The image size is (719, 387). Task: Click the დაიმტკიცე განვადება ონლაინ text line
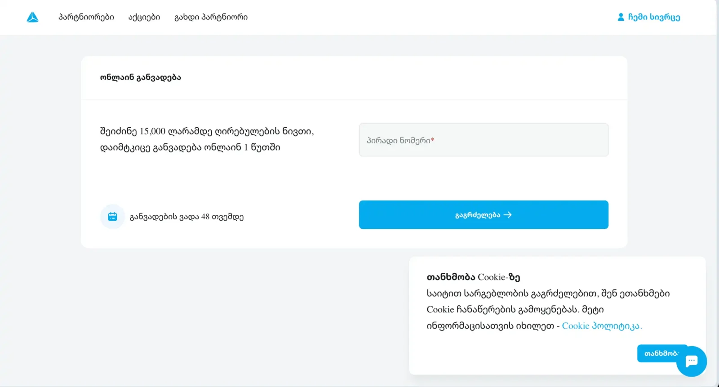pos(190,147)
